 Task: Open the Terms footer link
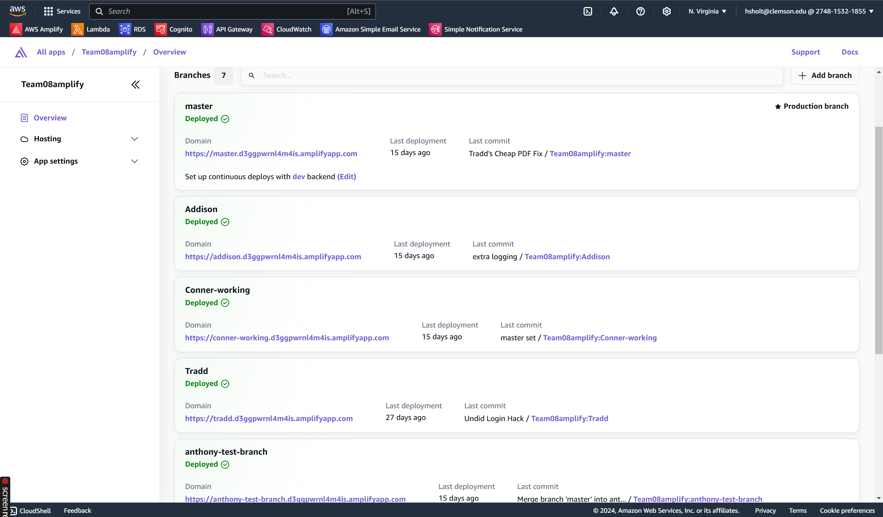[798, 511]
